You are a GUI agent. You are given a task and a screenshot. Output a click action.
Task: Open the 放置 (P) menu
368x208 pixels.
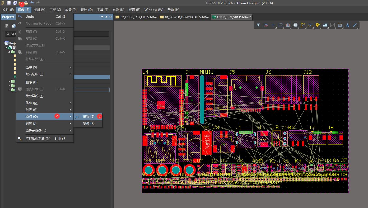point(71,10)
